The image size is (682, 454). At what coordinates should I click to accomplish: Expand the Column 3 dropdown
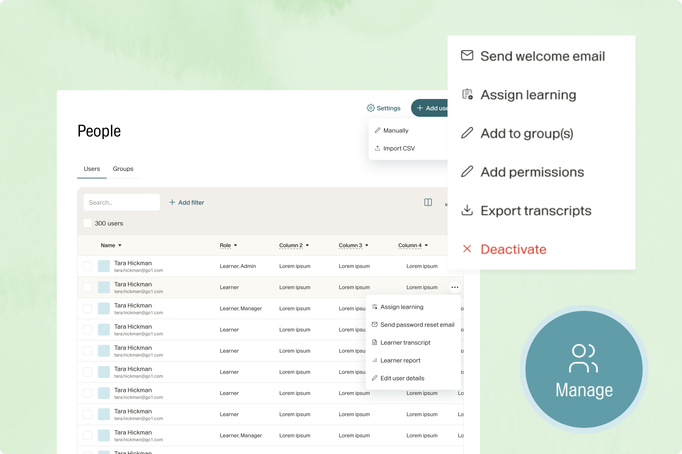click(x=367, y=245)
